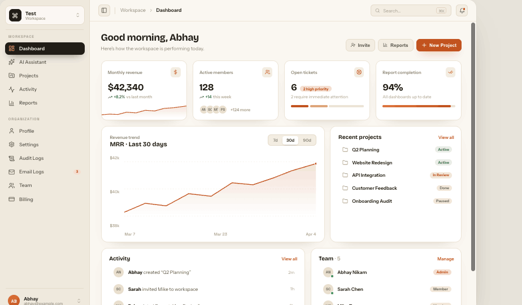The width and height of the screenshot is (522, 305).
Task: Click the SC avatar in Activity
Action: [119, 289]
